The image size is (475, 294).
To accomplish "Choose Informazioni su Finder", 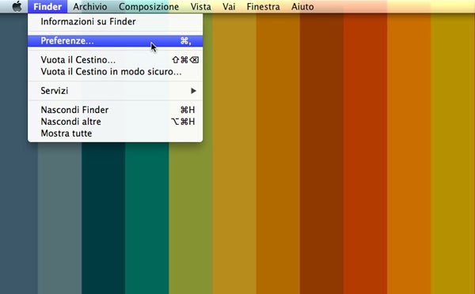I will coord(115,22).
